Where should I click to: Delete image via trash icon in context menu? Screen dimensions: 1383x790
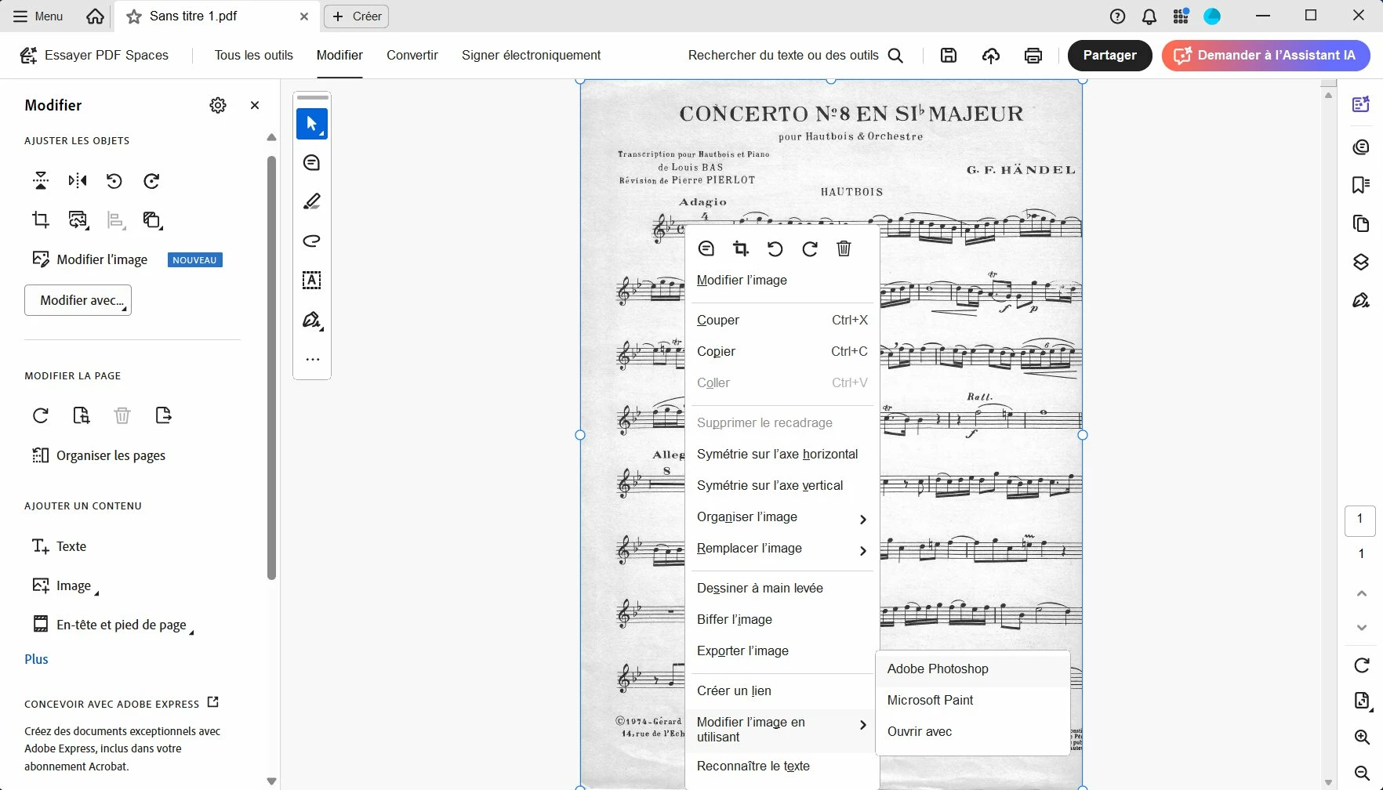click(844, 249)
